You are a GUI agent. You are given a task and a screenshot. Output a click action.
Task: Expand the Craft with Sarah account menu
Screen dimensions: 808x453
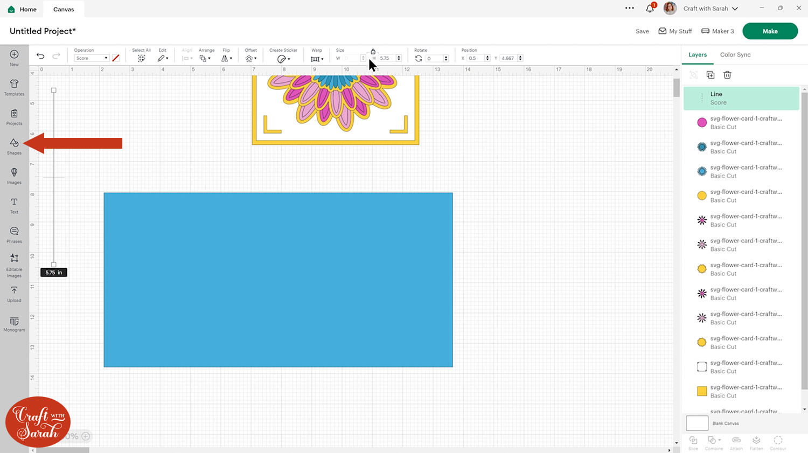tap(710, 9)
